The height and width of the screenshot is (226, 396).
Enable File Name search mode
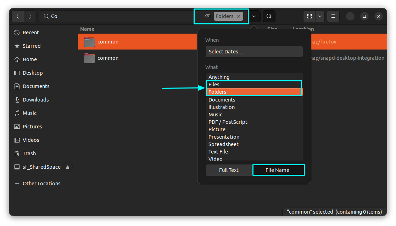pos(278,170)
